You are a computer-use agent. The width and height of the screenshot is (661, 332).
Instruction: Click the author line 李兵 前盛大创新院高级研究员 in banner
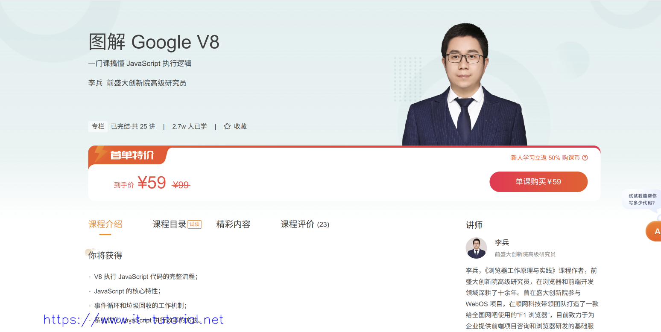click(137, 83)
